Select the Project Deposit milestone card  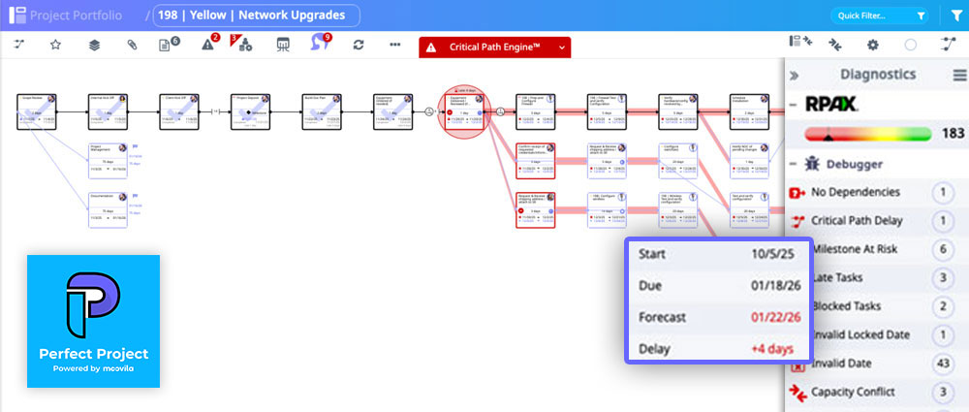(x=250, y=112)
